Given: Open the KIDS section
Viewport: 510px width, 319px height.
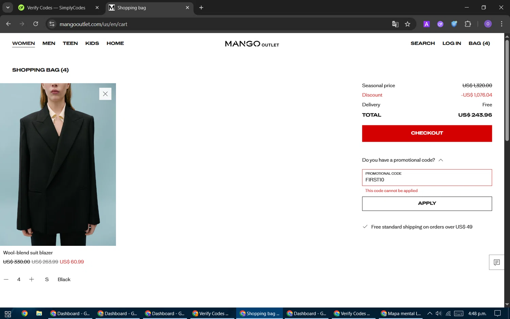Looking at the screenshot, I should coord(92,43).
